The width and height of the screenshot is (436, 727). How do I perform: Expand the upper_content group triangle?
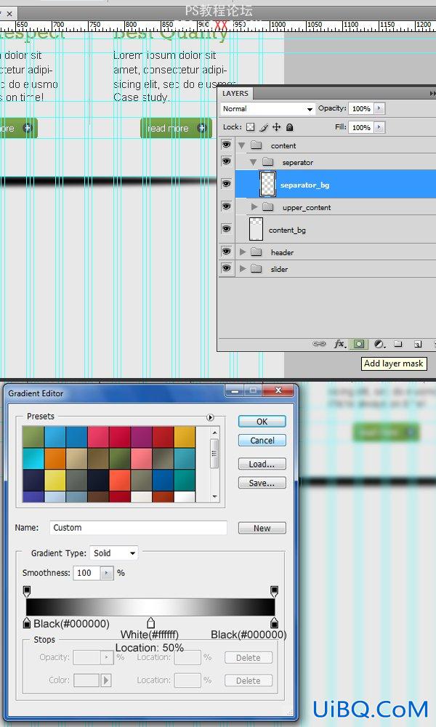pos(254,206)
